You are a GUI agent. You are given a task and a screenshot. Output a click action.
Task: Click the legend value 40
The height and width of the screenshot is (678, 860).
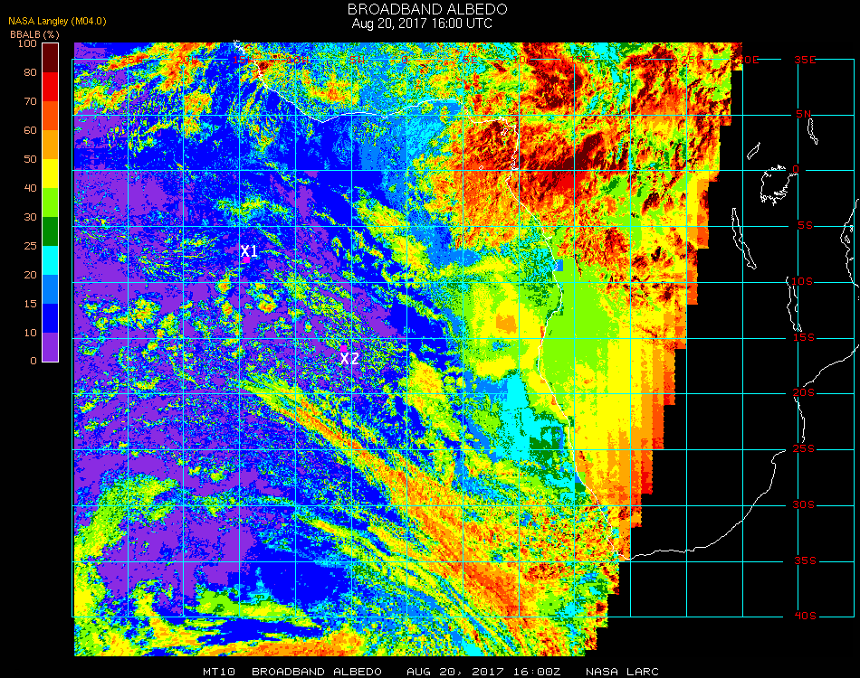(30, 188)
